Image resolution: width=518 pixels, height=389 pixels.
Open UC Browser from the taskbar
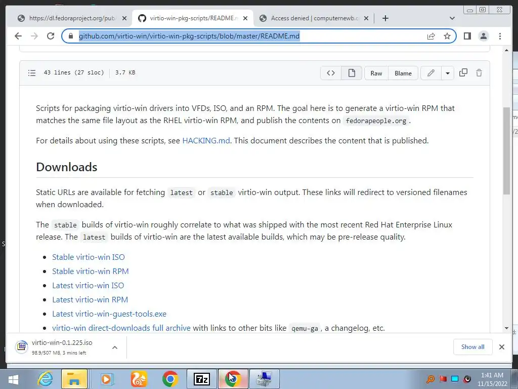(x=139, y=379)
